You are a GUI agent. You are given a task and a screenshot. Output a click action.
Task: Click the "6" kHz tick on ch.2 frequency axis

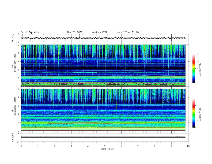[19, 106]
